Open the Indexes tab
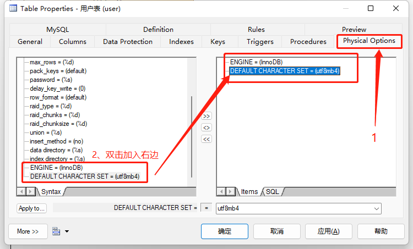 (181, 42)
